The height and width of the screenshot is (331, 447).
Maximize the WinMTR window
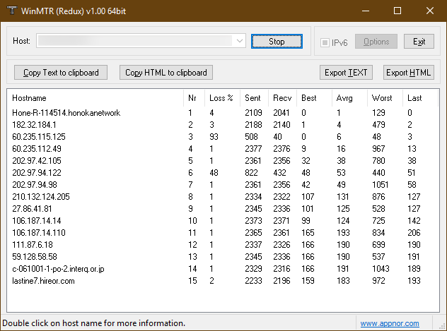click(397, 11)
